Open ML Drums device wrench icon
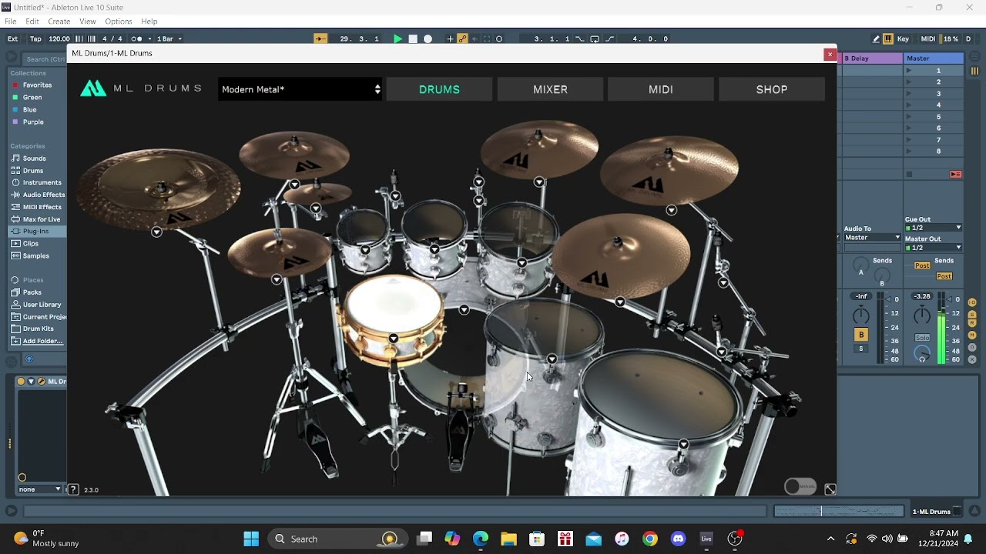The image size is (986, 554). click(x=41, y=382)
